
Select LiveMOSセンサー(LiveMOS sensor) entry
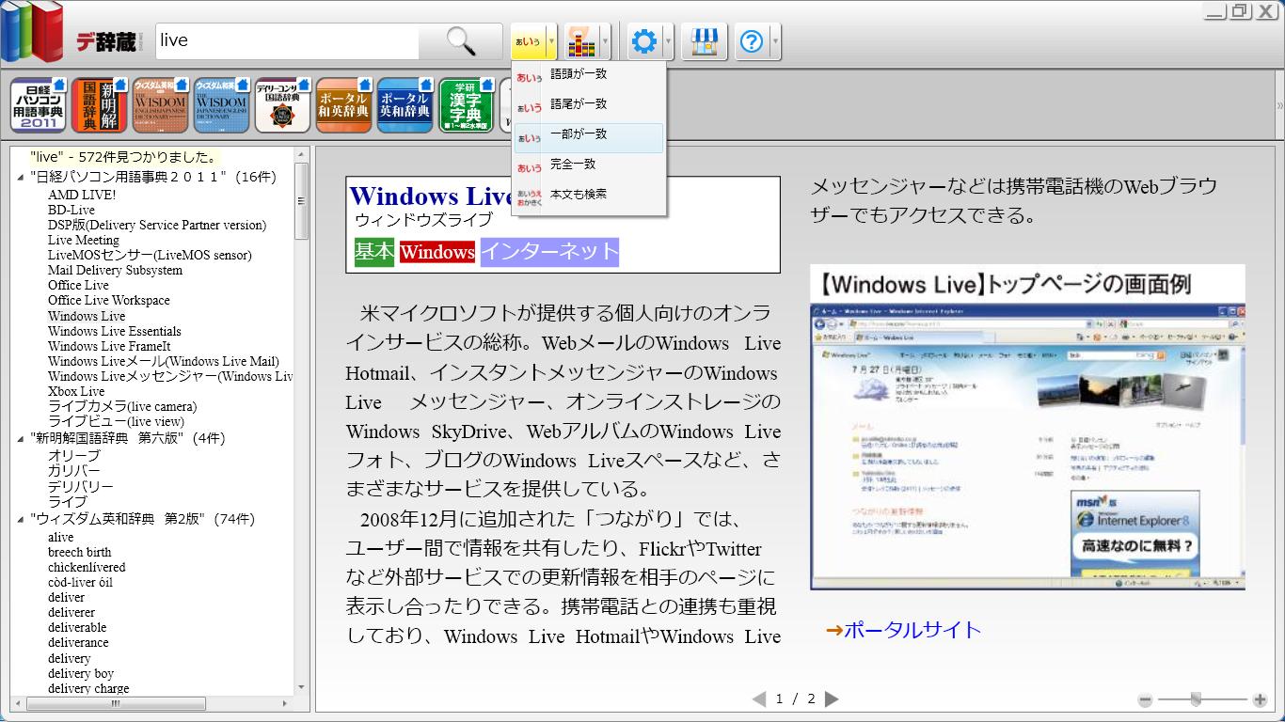[150, 255]
